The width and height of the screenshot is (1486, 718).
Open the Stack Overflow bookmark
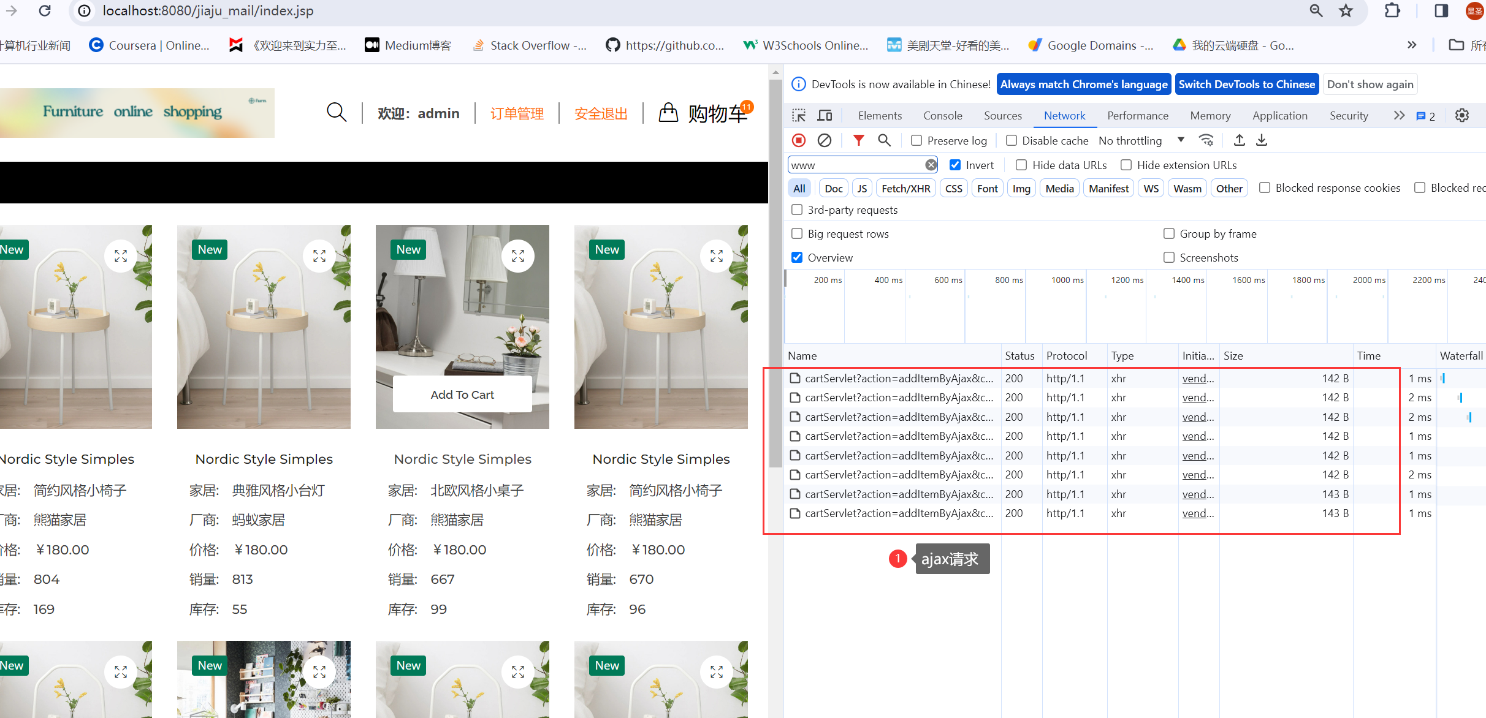(x=530, y=45)
